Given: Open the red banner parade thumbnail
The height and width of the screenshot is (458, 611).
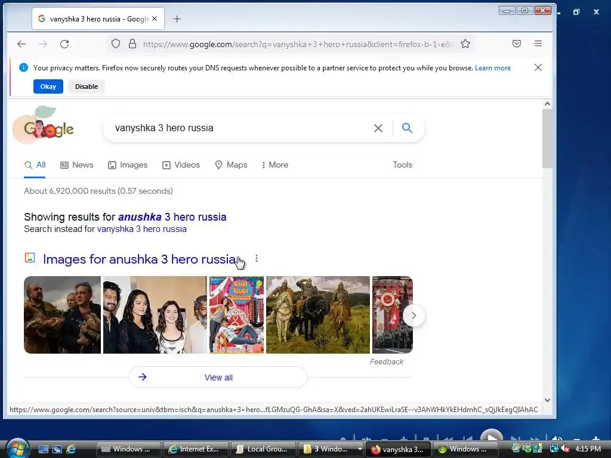Looking at the screenshot, I should pyautogui.click(x=393, y=315).
